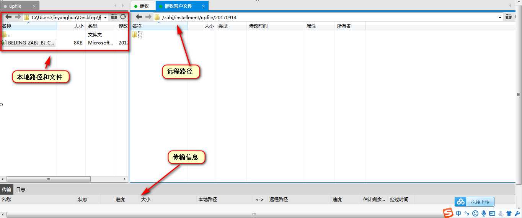
Task: Go forward in the local file pane
Action: (x=18, y=17)
